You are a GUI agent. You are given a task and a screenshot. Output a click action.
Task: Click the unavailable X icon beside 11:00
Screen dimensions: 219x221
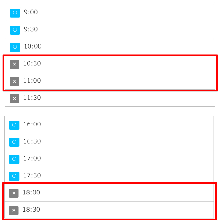pos(15,81)
